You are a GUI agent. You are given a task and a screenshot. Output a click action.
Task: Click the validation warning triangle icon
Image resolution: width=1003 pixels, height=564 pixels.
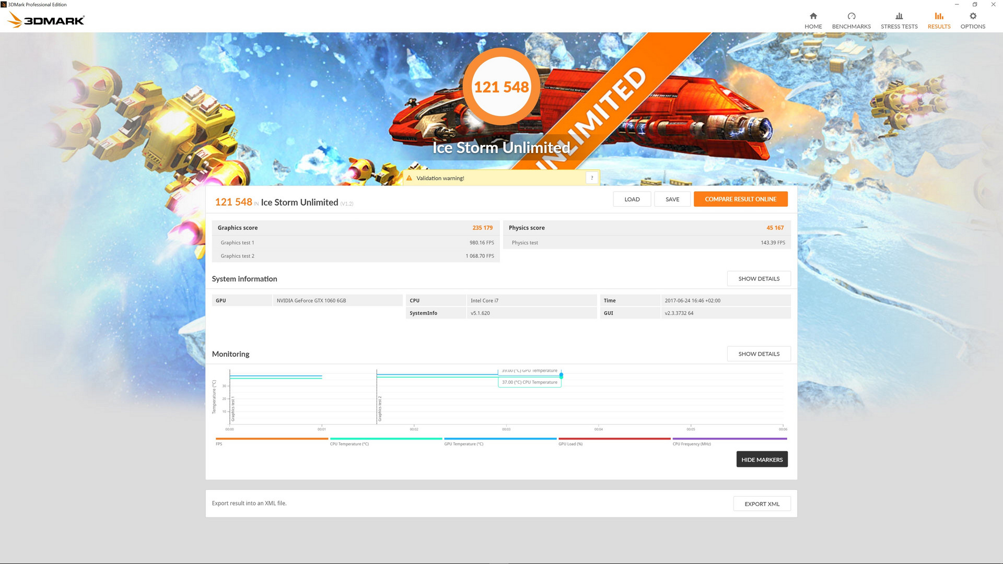click(x=409, y=178)
